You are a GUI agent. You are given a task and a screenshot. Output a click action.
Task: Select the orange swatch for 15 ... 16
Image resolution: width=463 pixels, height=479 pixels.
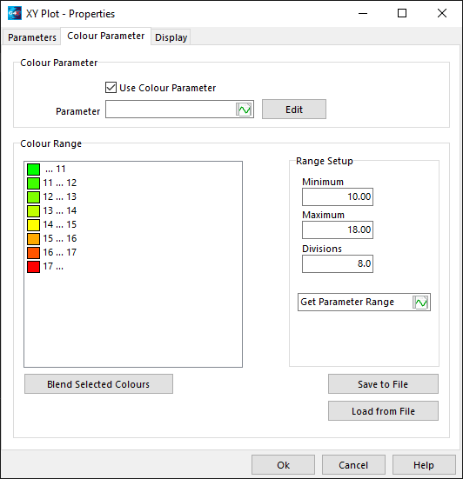click(33, 239)
